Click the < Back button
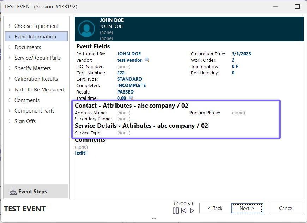Viewport: 307px width, 223px height. click(215, 208)
